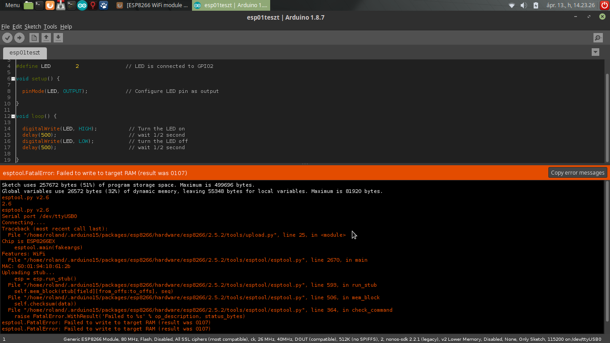The height and width of the screenshot is (343, 610).
Task: Click the terminal launcher with the yellow arrow
Action: click(x=71, y=5)
